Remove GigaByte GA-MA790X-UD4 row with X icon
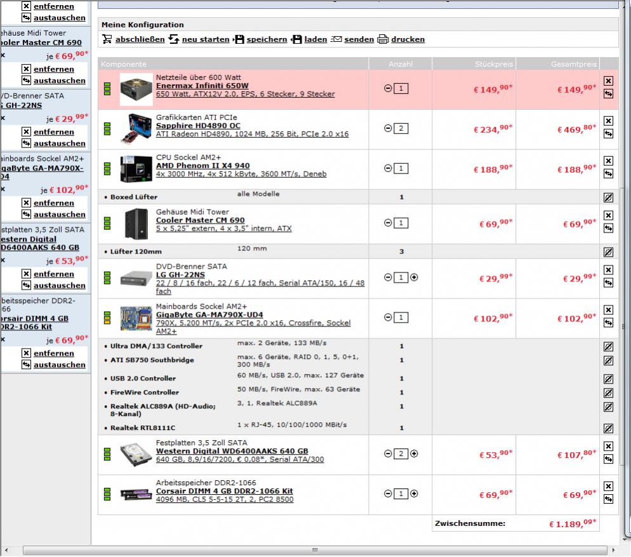631x557 pixels. 608,310
